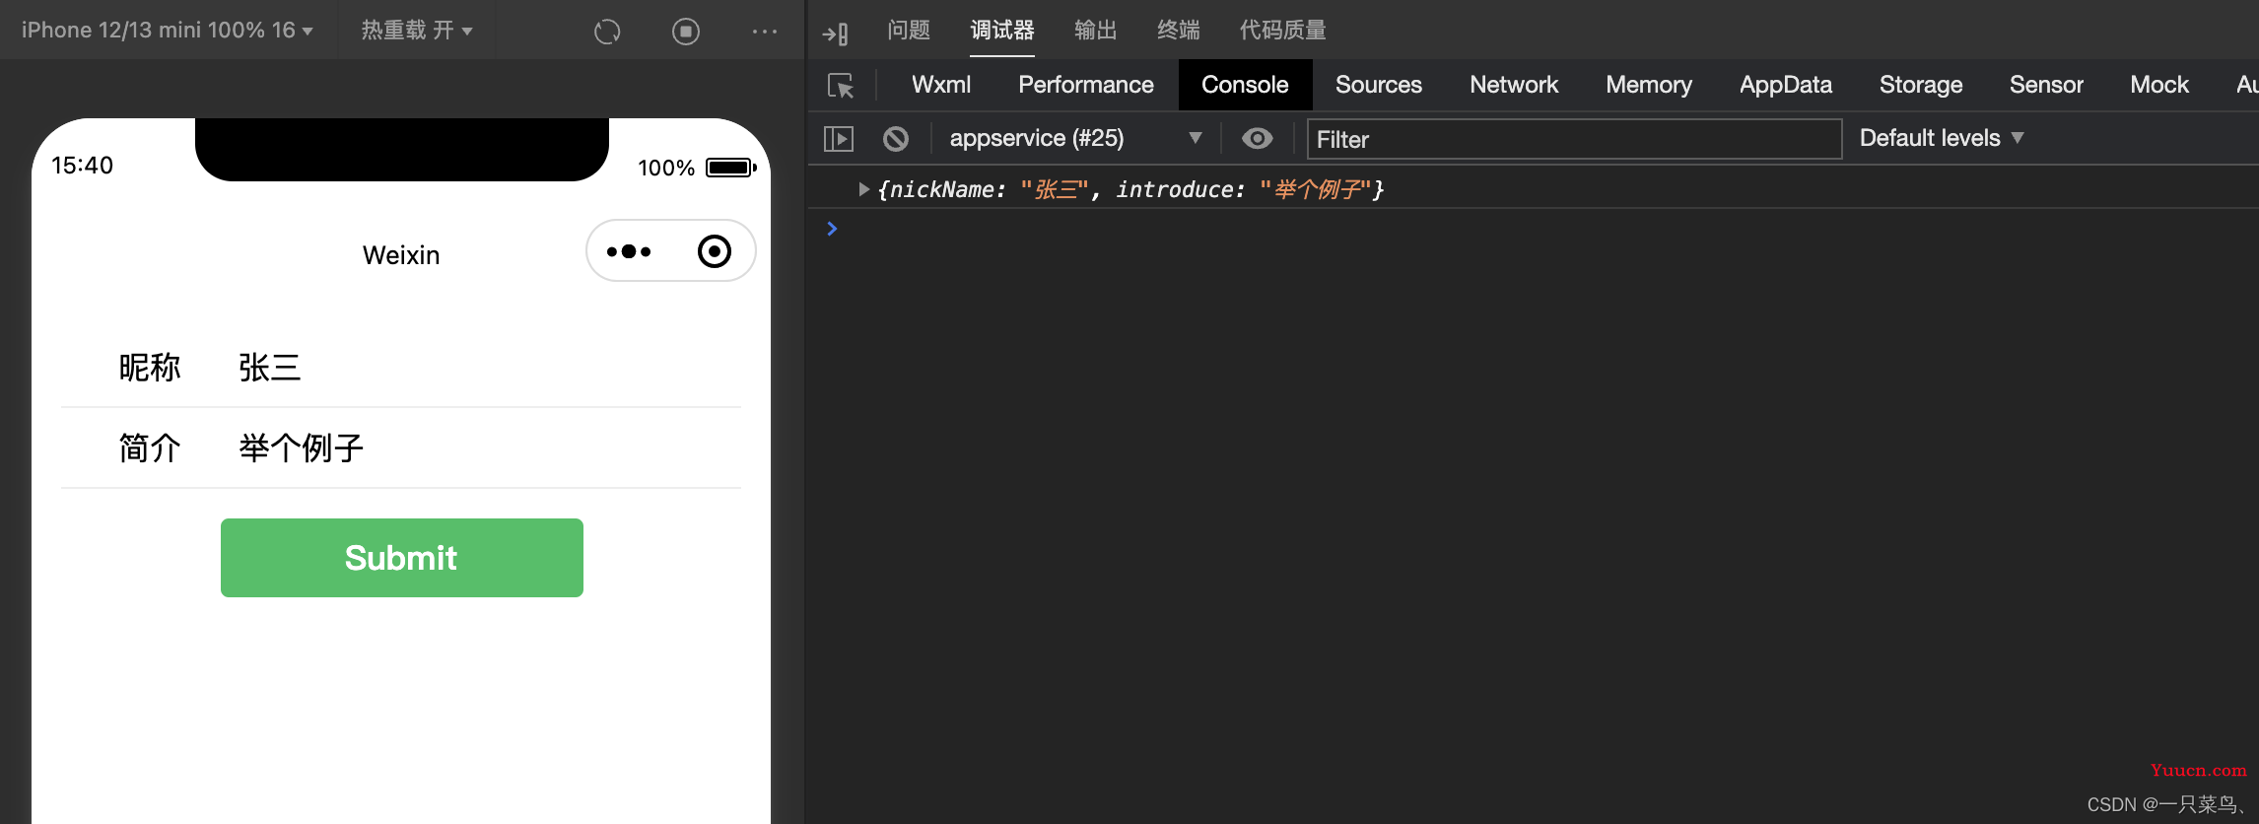Click the console Filter input field
This screenshot has width=2259, height=824.
point(1574,139)
